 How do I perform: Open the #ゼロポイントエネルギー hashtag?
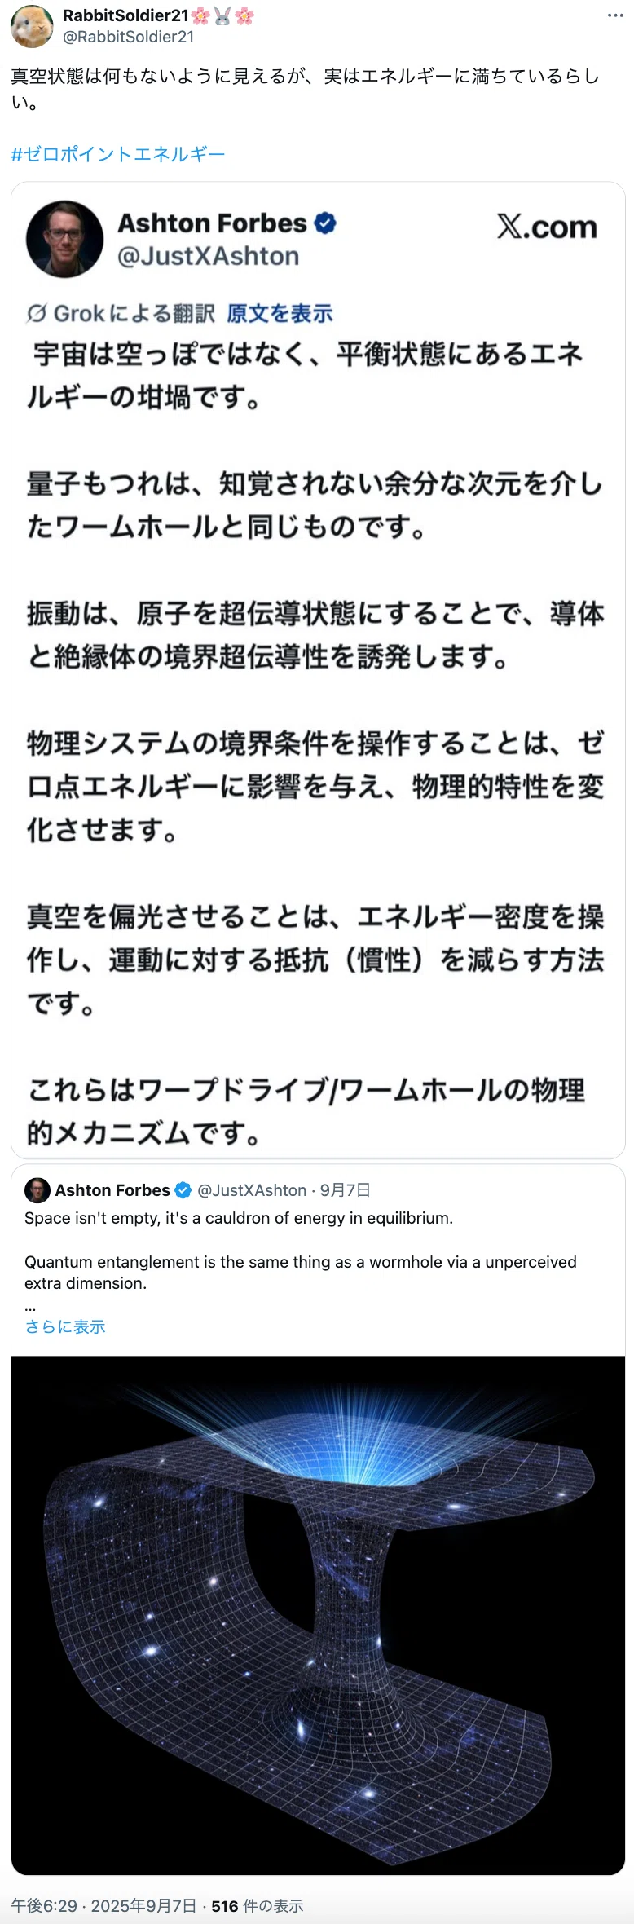118,154
